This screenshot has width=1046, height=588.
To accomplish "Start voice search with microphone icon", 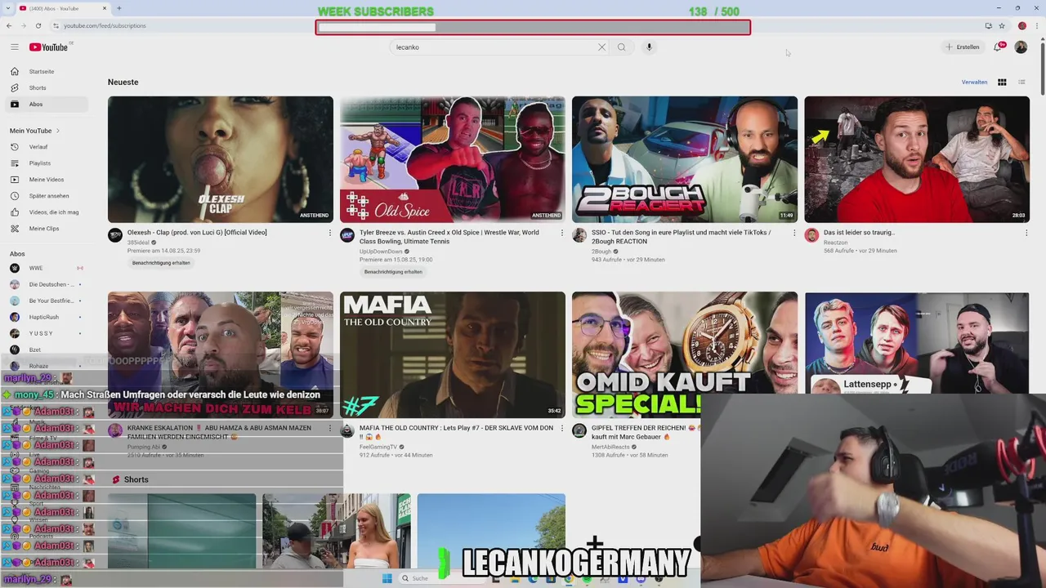I will (649, 47).
